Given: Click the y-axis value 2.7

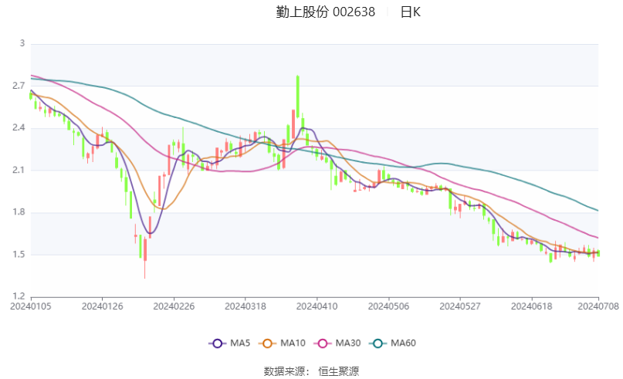Looking at the screenshot, I should [19, 86].
